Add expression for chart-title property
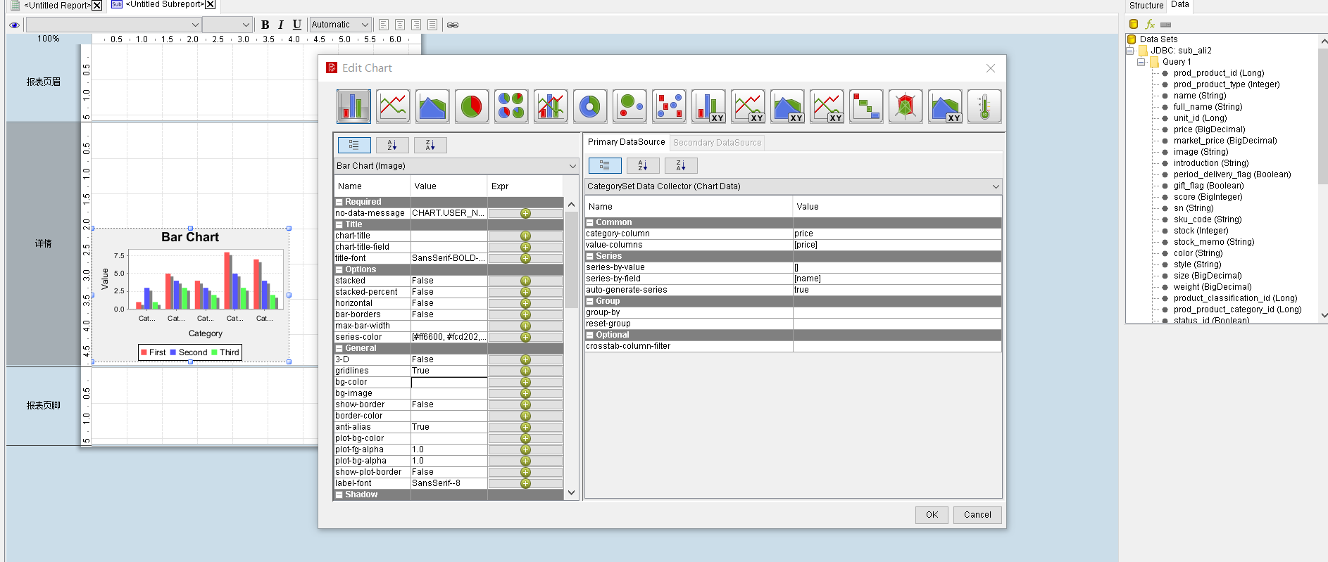Image resolution: width=1328 pixels, height=562 pixels. click(x=525, y=236)
